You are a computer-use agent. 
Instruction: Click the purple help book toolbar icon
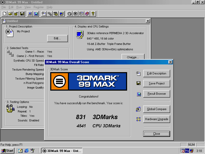click(x=87, y=14)
